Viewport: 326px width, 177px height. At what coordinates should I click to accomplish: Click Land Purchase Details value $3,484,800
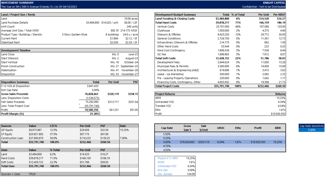click(92, 23)
